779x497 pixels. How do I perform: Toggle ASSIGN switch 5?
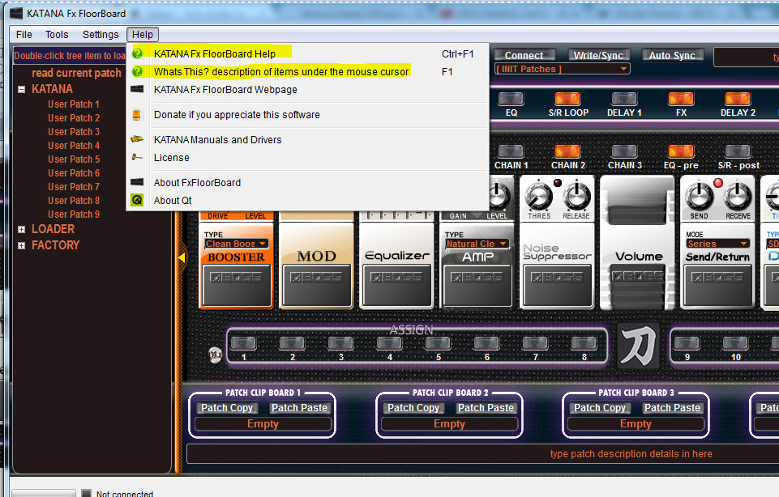439,342
